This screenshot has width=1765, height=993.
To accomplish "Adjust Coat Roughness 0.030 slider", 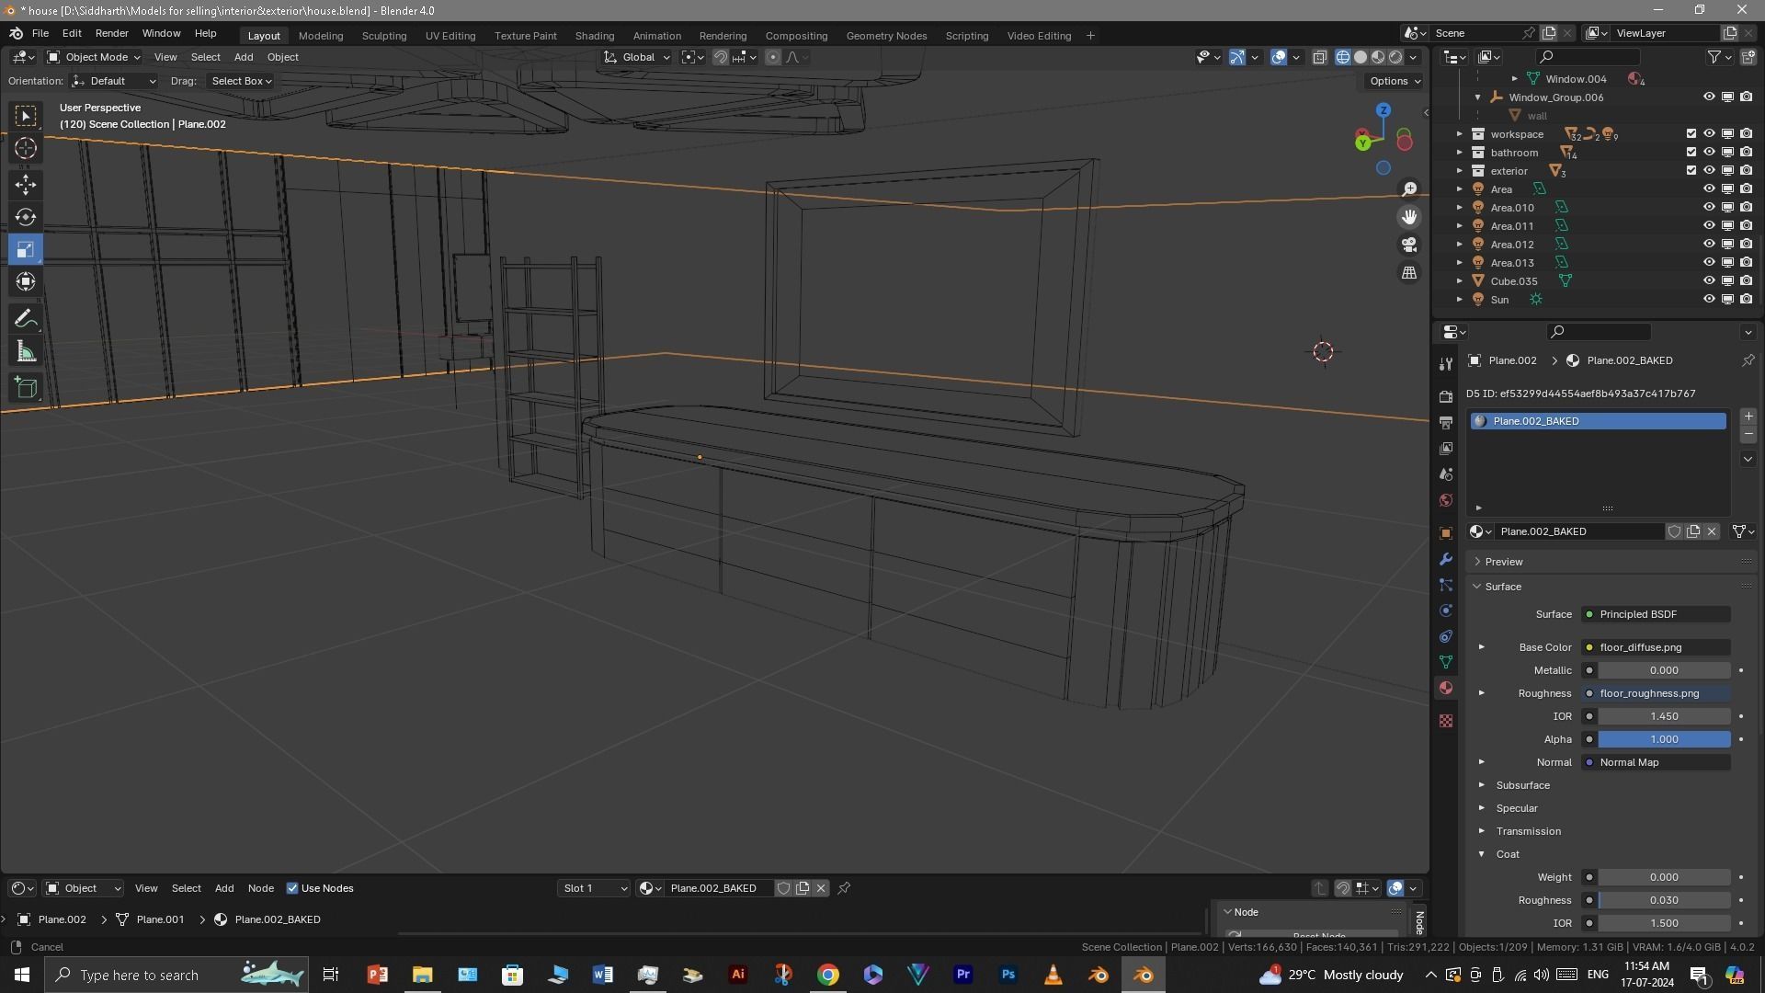I will click(x=1664, y=900).
